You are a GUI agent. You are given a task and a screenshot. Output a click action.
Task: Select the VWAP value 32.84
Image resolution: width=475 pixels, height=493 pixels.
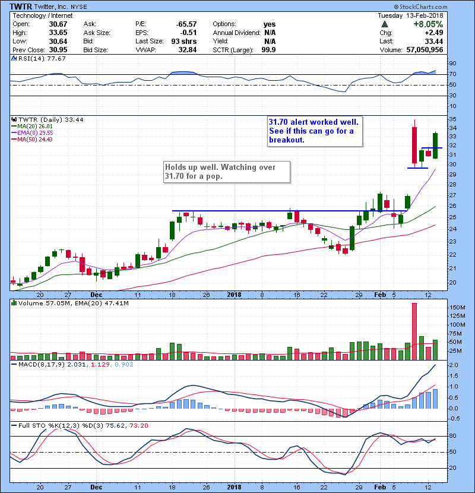(188, 50)
